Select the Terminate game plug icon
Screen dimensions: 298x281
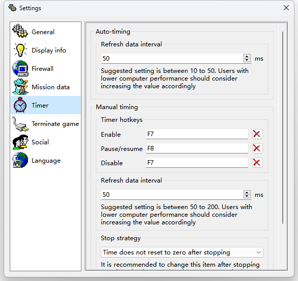point(20,124)
